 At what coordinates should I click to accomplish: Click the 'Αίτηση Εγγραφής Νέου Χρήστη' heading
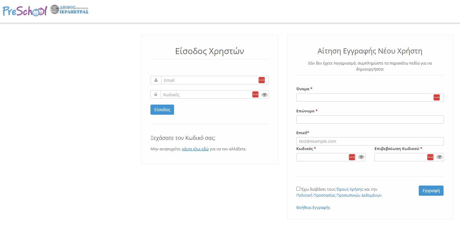coord(370,51)
